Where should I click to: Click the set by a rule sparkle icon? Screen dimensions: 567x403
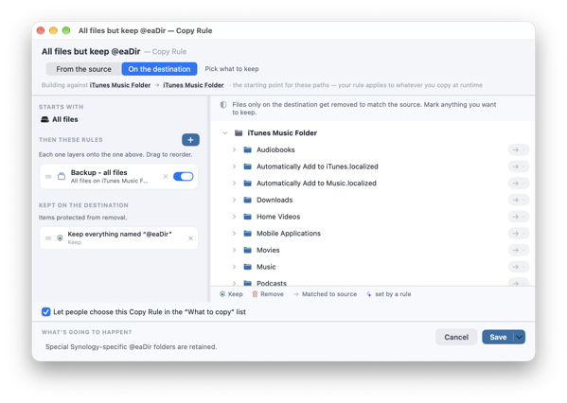click(369, 294)
